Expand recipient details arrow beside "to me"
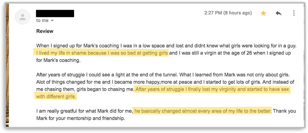308x133 pixels. tap(52, 21)
